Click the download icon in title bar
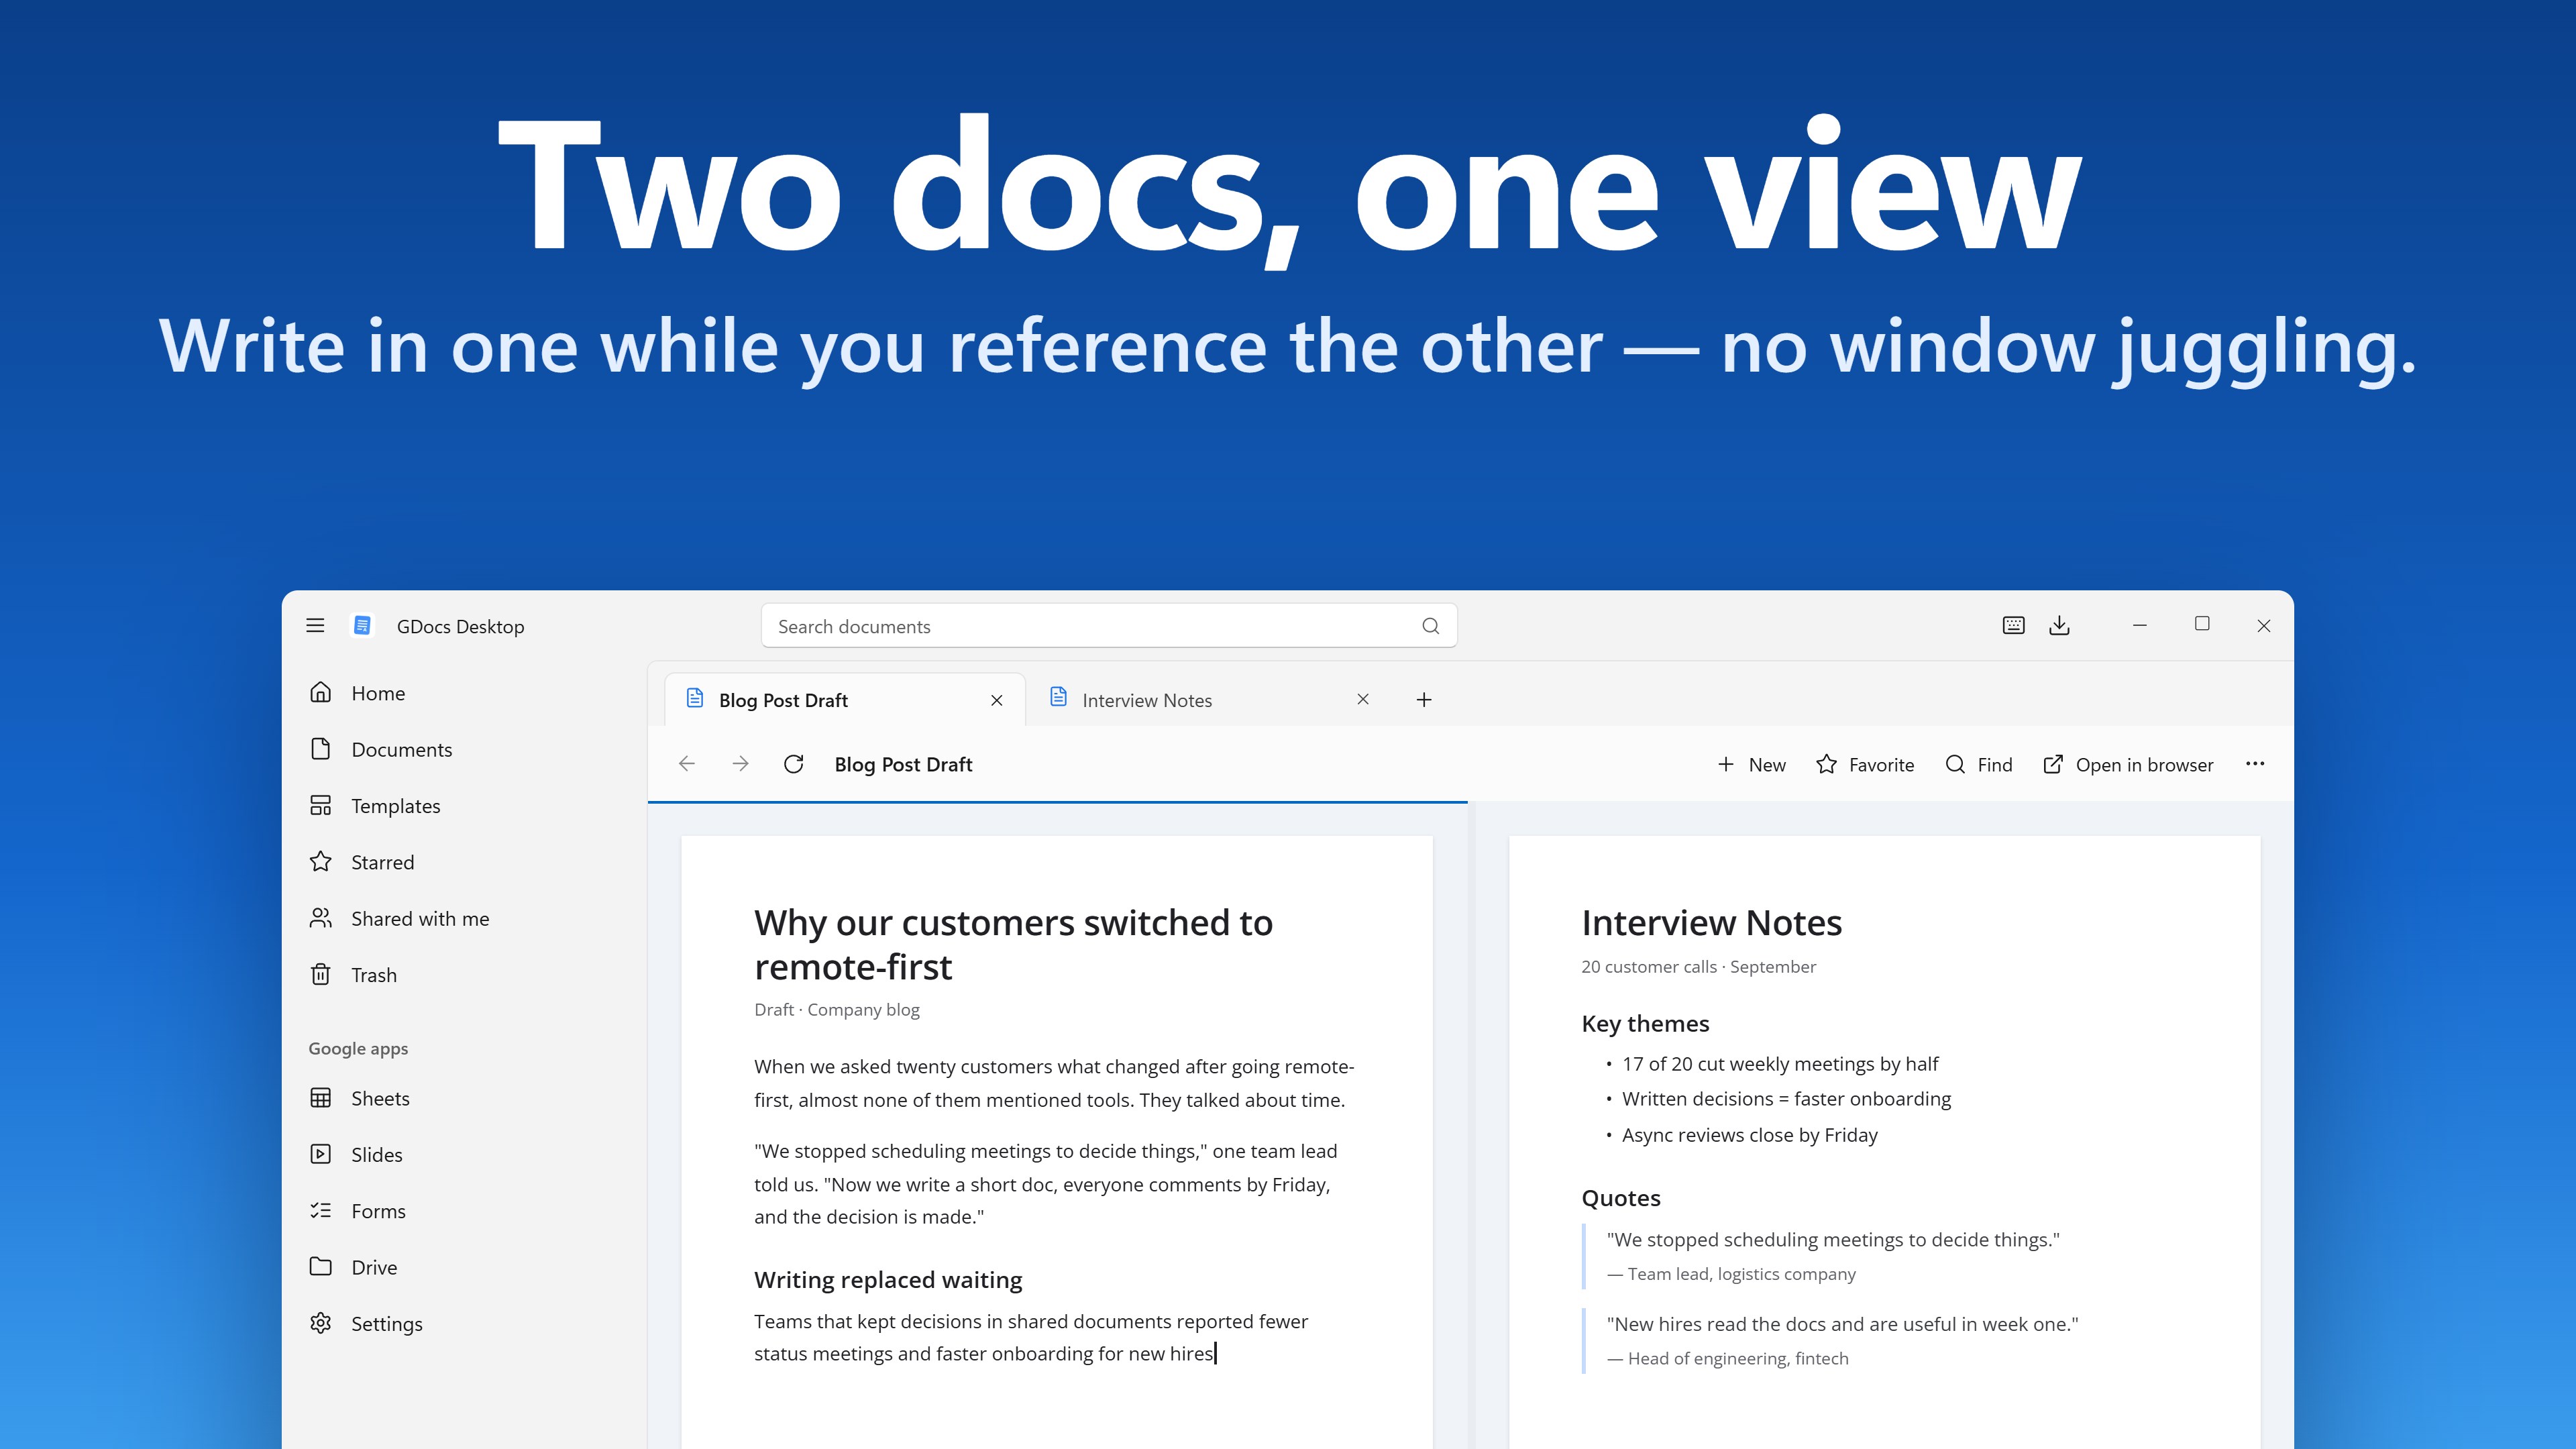 (x=2059, y=625)
